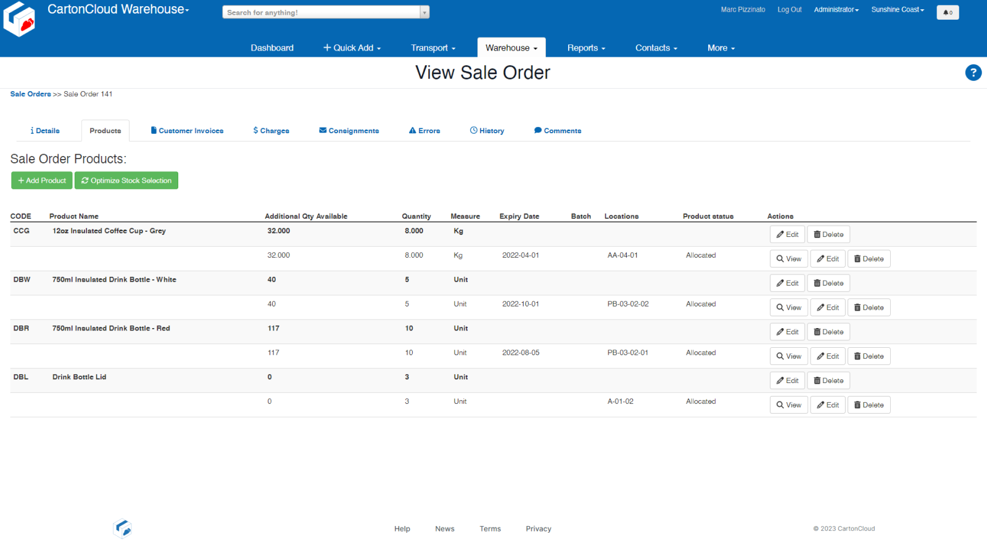This screenshot has height=555, width=987.
Task: Edit the DBL Drink Bottle Lid row
Action: click(x=787, y=380)
